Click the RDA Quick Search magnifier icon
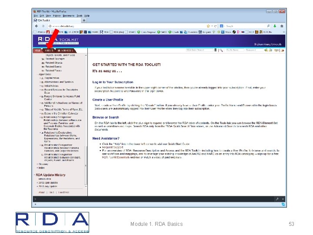 coord(221,50)
